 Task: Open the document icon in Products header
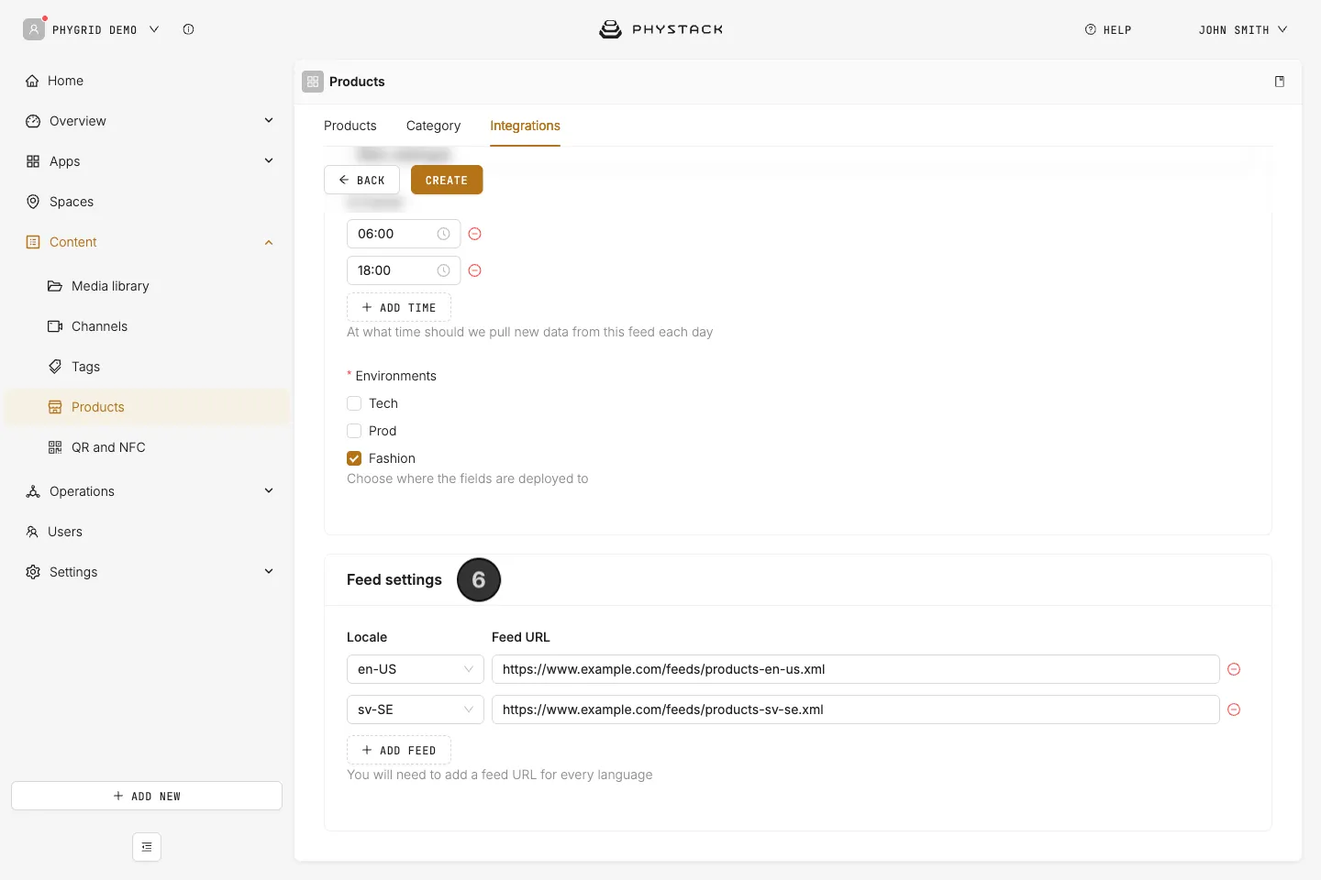pyautogui.click(x=1280, y=82)
